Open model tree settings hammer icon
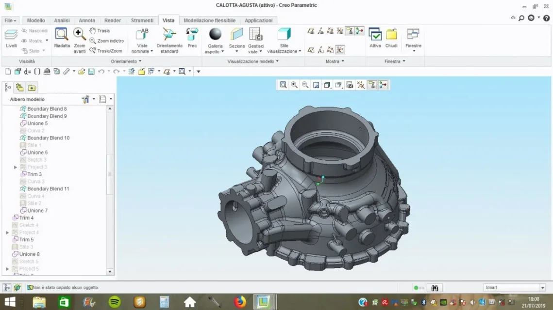This screenshot has width=553, height=310. [85, 99]
